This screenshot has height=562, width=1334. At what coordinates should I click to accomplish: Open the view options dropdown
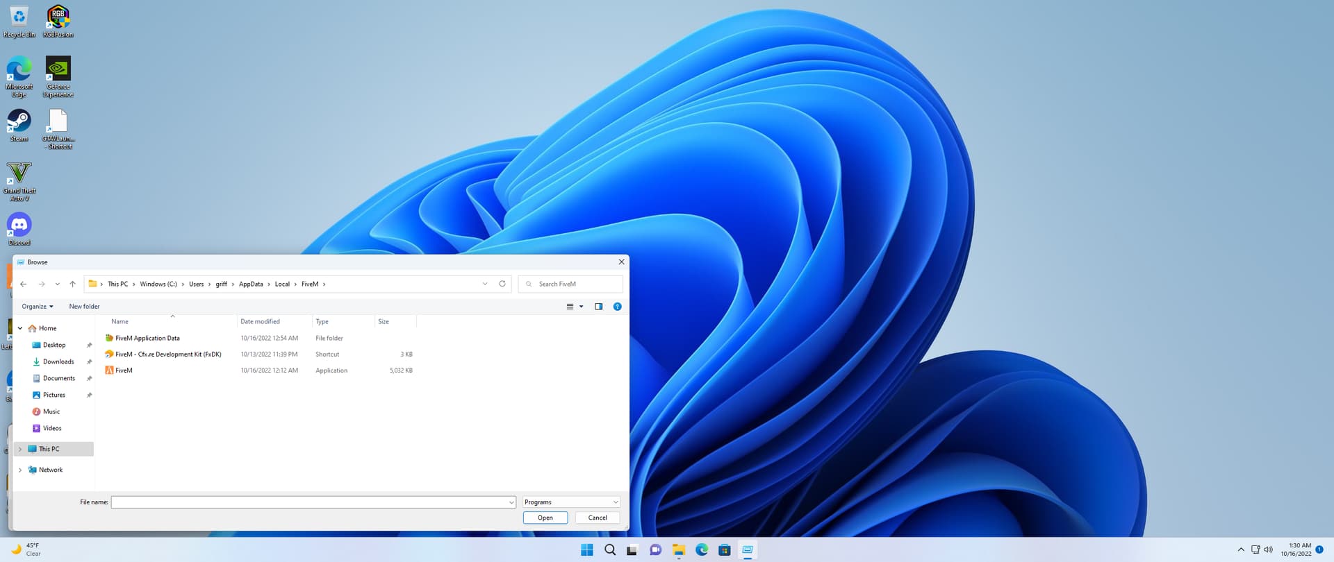point(581,307)
